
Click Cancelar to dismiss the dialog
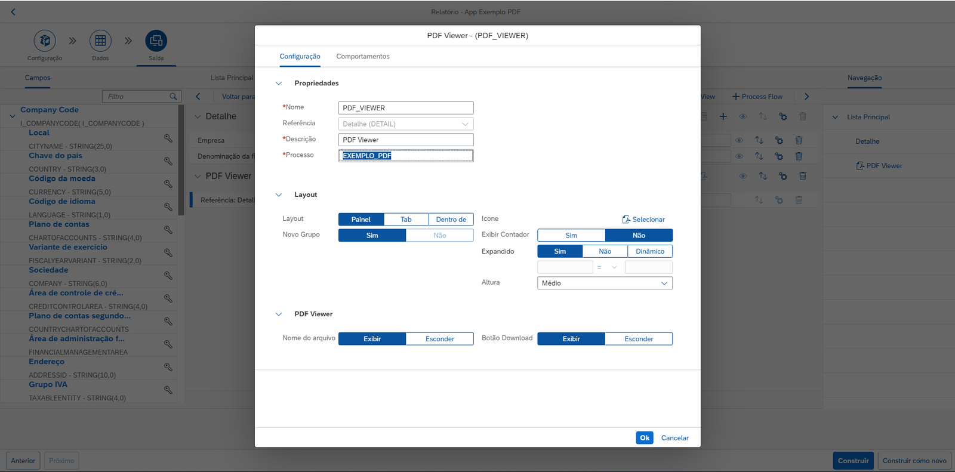675,438
